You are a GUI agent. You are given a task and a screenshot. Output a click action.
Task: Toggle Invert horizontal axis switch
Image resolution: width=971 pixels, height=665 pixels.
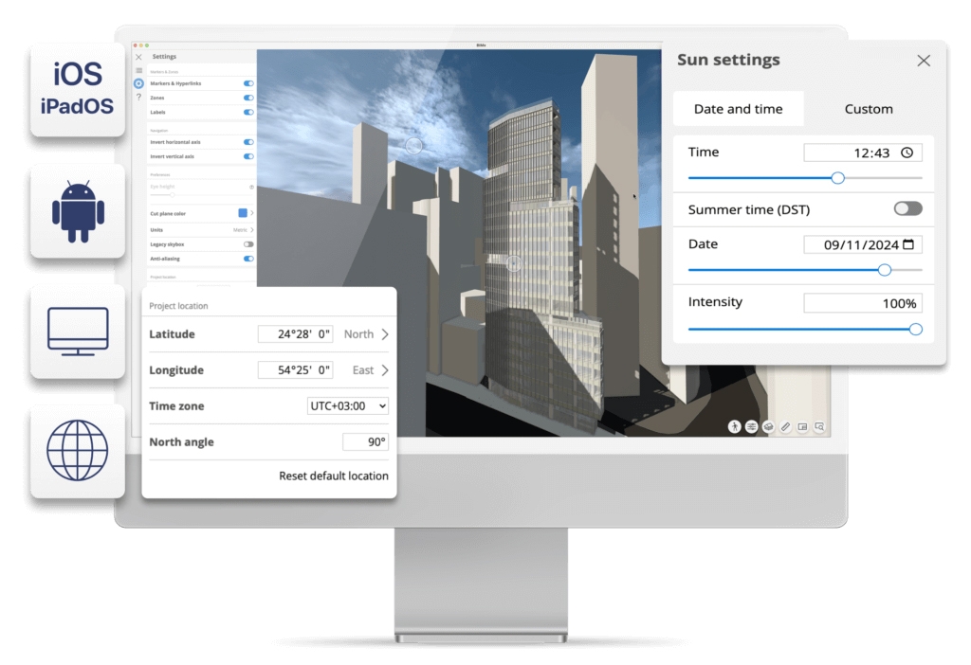point(248,142)
